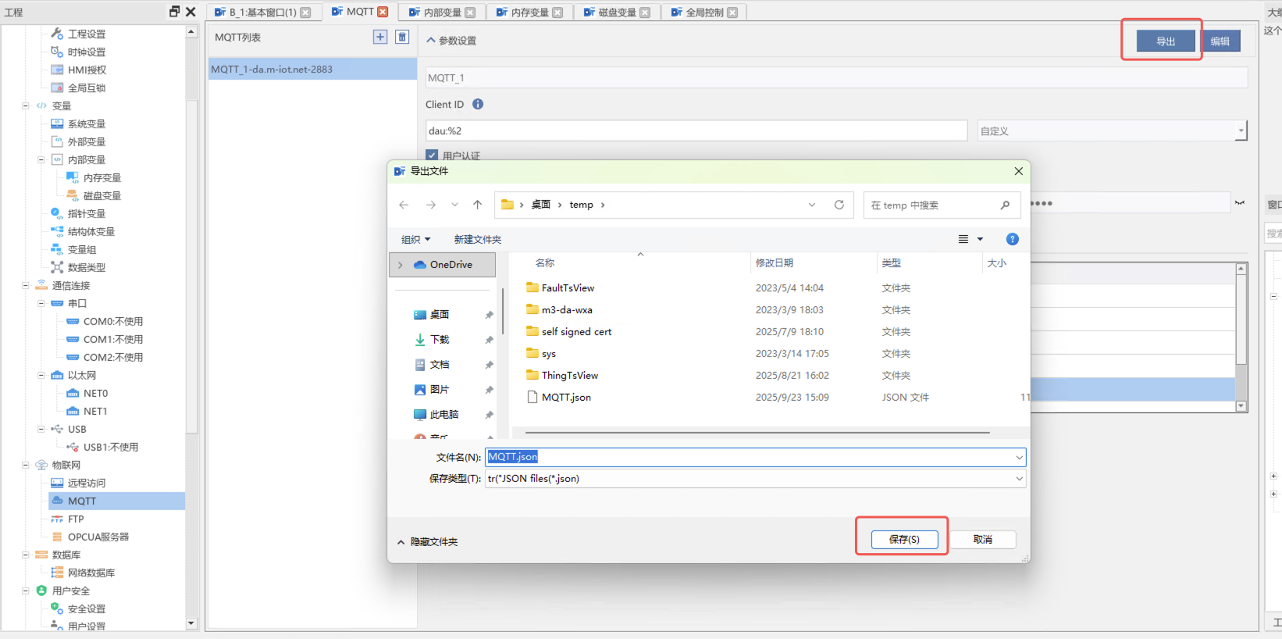Viewport: 1282px width, 639px height.
Task: Click the 保存(S) button
Action: [x=904, y=539]
